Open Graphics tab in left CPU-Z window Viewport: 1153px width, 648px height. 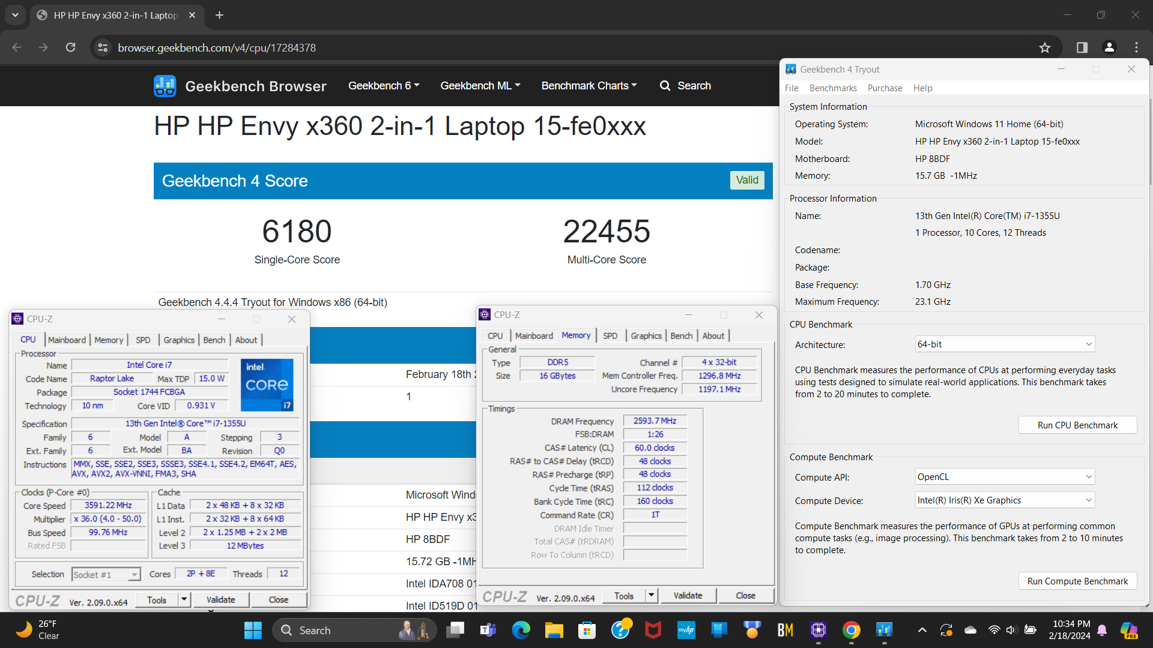tap(179, 340)
